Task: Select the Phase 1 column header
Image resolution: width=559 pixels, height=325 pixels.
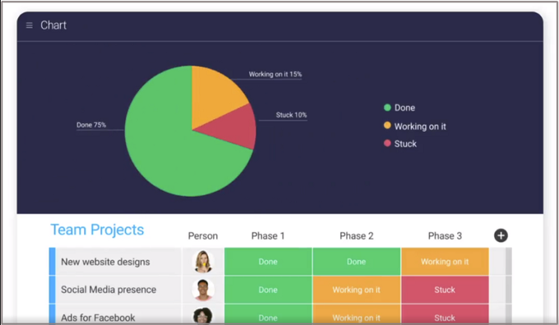Action: click(x=268, y=236)
